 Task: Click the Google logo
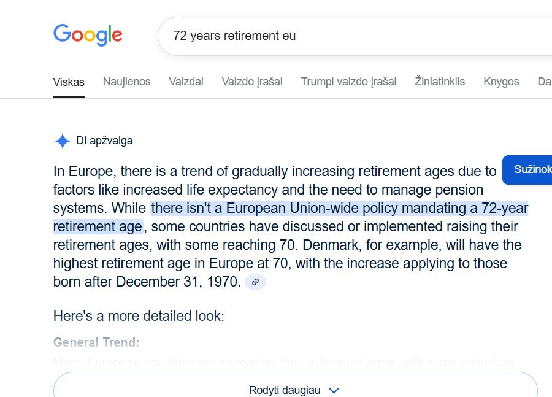pos(88,35)
